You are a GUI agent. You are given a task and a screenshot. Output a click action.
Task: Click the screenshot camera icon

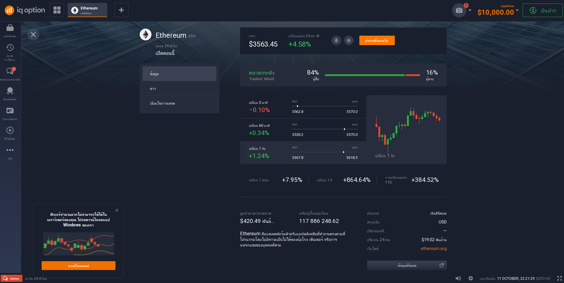(459, 10)
